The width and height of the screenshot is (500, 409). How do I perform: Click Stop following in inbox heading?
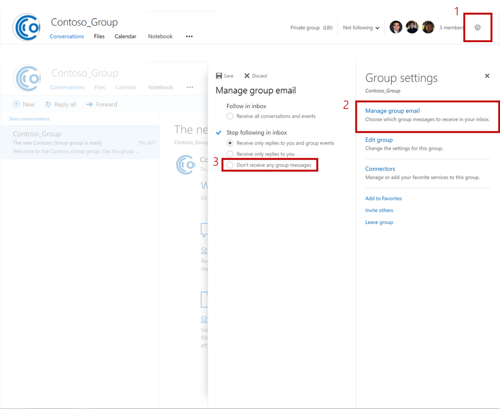[x=257, y=132]
